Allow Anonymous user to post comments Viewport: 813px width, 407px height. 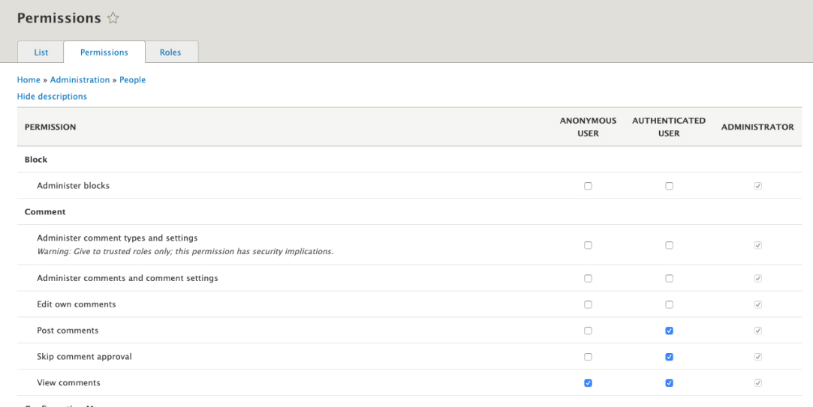[x=588, y=331]
